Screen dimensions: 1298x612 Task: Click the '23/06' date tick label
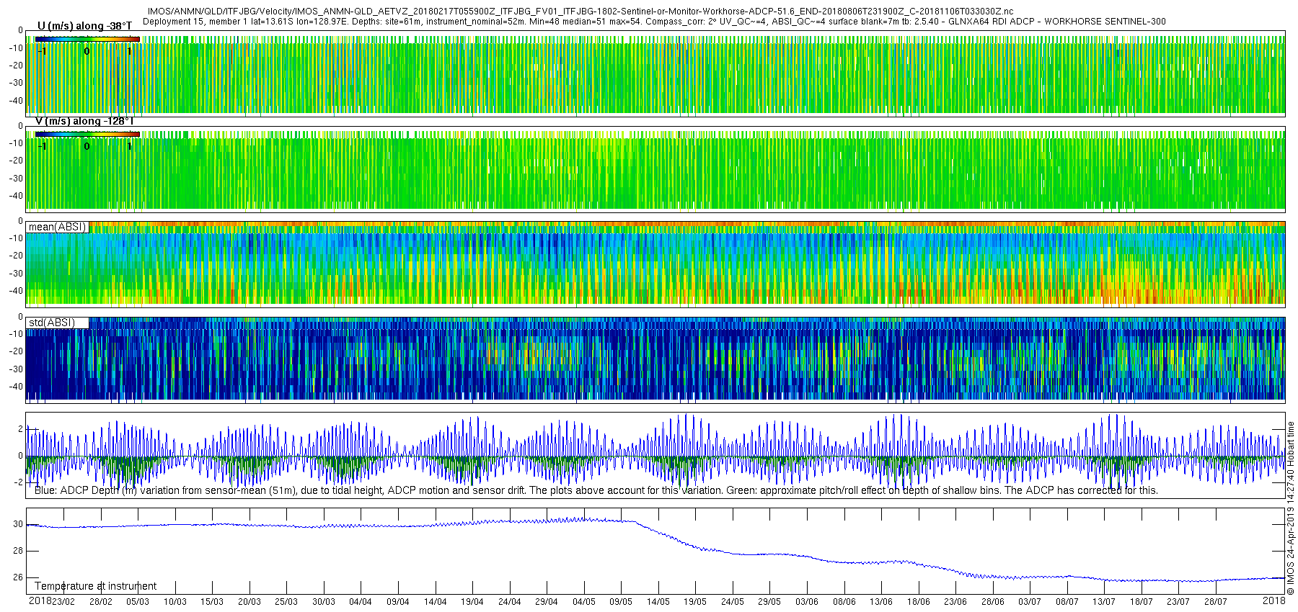(955, 601)
